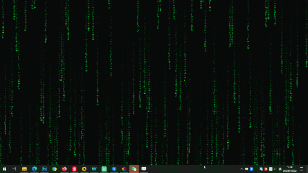Open the Action Center notifications panel
Image resolution: width=308 pixels, height=173 pixels.
[302, 169]
